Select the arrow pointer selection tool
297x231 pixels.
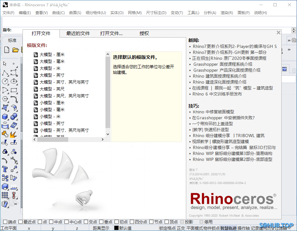tap(5, 64)
